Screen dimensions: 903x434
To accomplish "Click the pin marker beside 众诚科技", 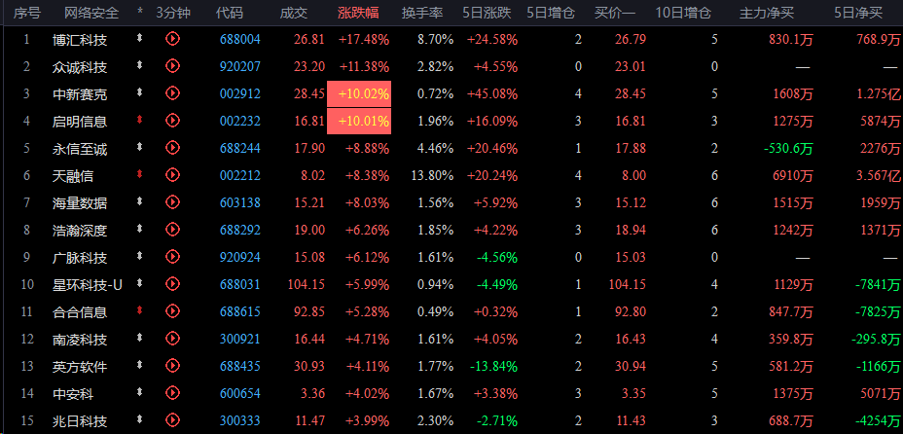I will point(139,65).
